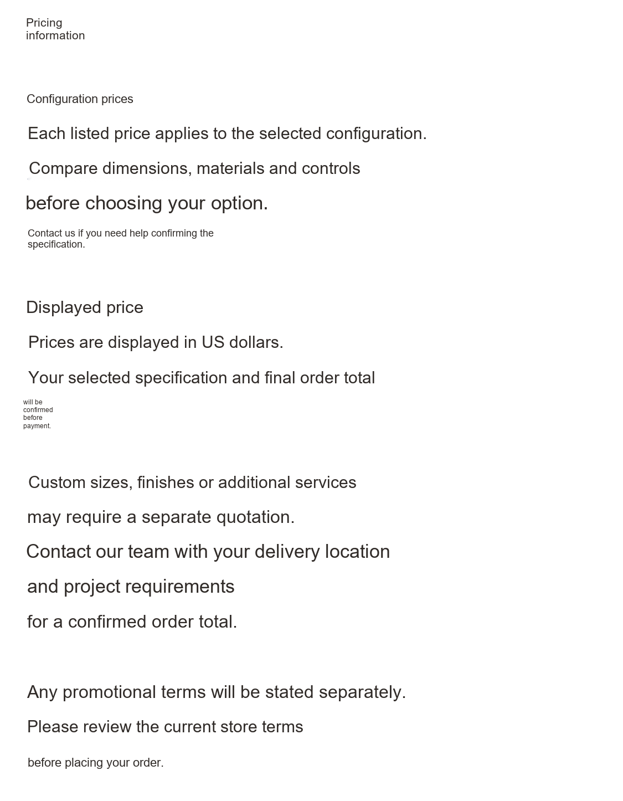
Task: Click small 'will be confirmed before payment.' text
Action: (38, 414)
